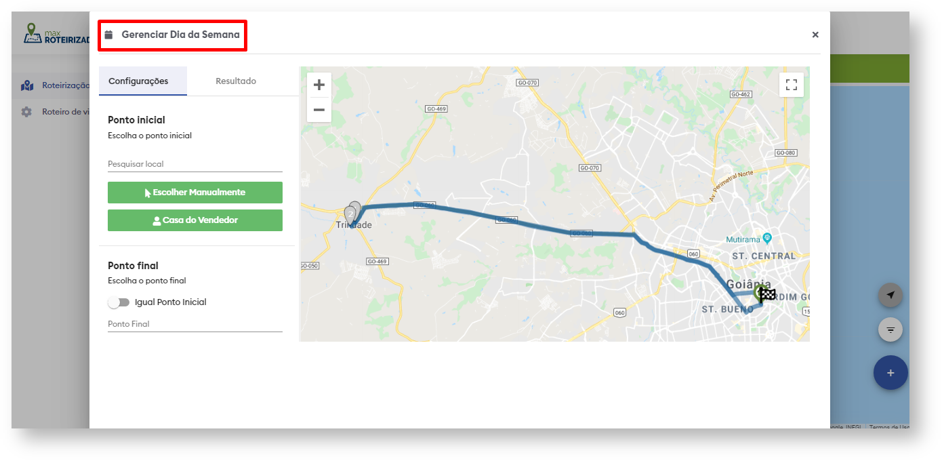Image resolution: width=942 pixels, height=461 pixels.
Task: Zoom in on the map
Action: 319,85
